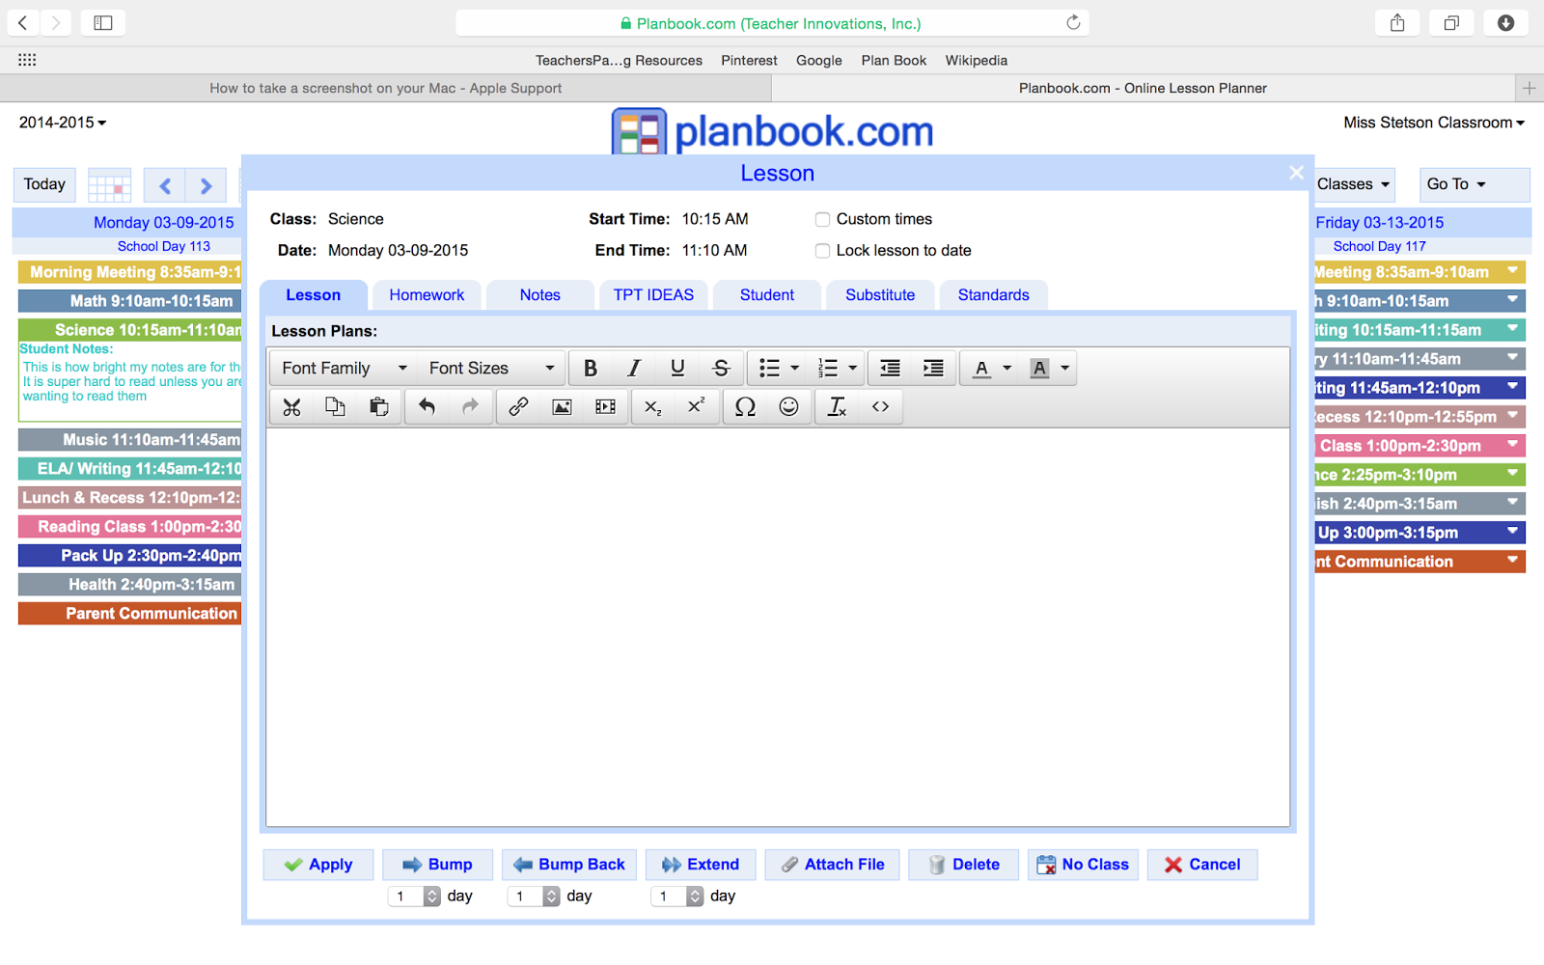Switch to the Student tab
Viewport: 1544px width, 965px height.
click(767, 295)
